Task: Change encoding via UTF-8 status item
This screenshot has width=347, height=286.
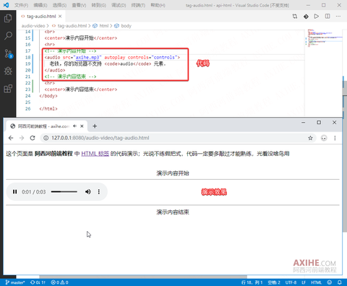Action: click(x=291, y=282)
